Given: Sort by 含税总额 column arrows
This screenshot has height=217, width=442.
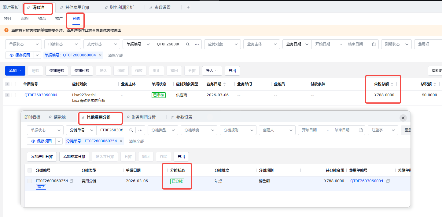Looking at the screenshot, I should pos(392,84).
